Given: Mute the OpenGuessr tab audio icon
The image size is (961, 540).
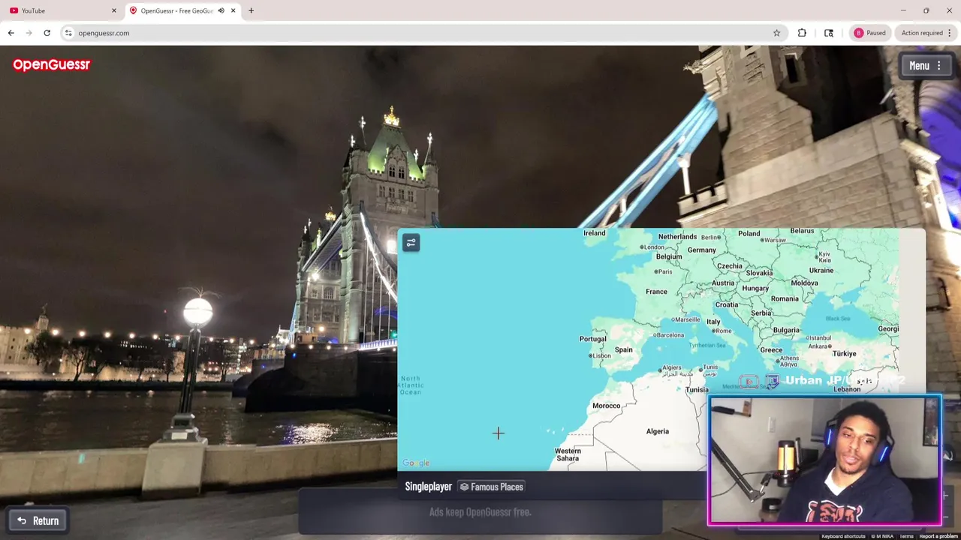Looking at the screenshot, I should tap(221, 10).
